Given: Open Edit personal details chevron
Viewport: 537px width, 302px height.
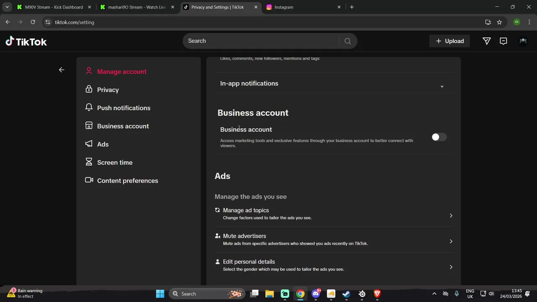Looking at the screenshot, I should click(451, 267).
